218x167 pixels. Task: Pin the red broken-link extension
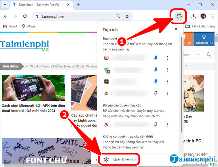[x=156, y=124]
